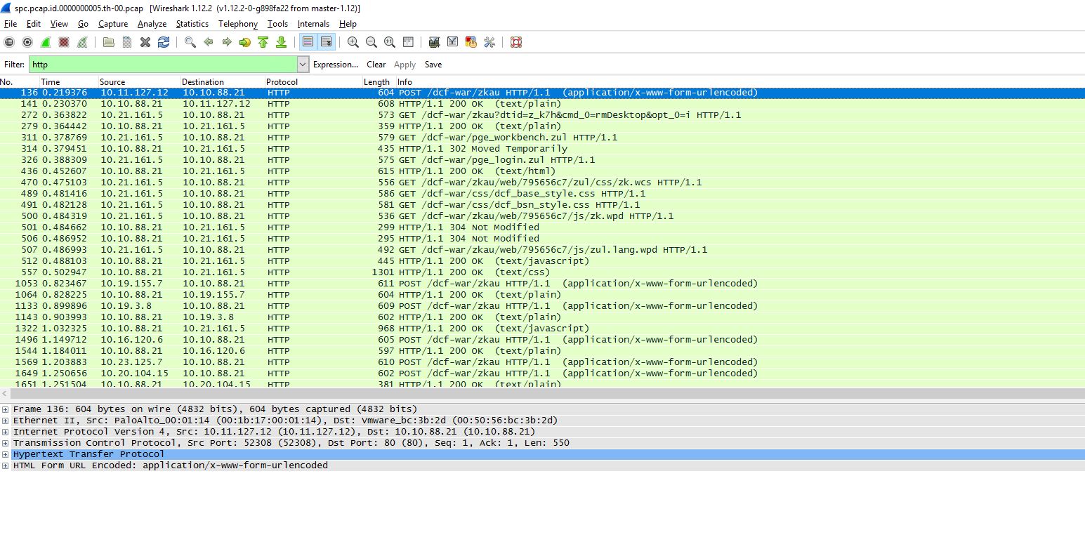Click the help lifebuoy icon

coord(516,42)
